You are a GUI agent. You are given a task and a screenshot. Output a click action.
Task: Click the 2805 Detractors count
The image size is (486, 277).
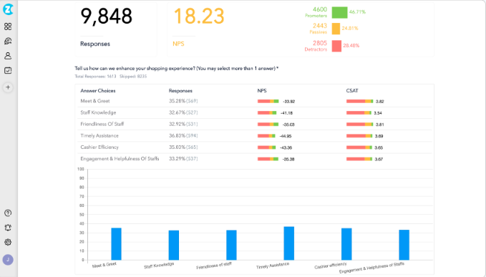click(x=319, y=43)
